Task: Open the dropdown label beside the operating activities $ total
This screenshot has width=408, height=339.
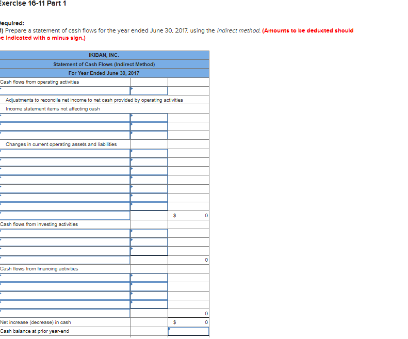Action: tap(65, 216)
